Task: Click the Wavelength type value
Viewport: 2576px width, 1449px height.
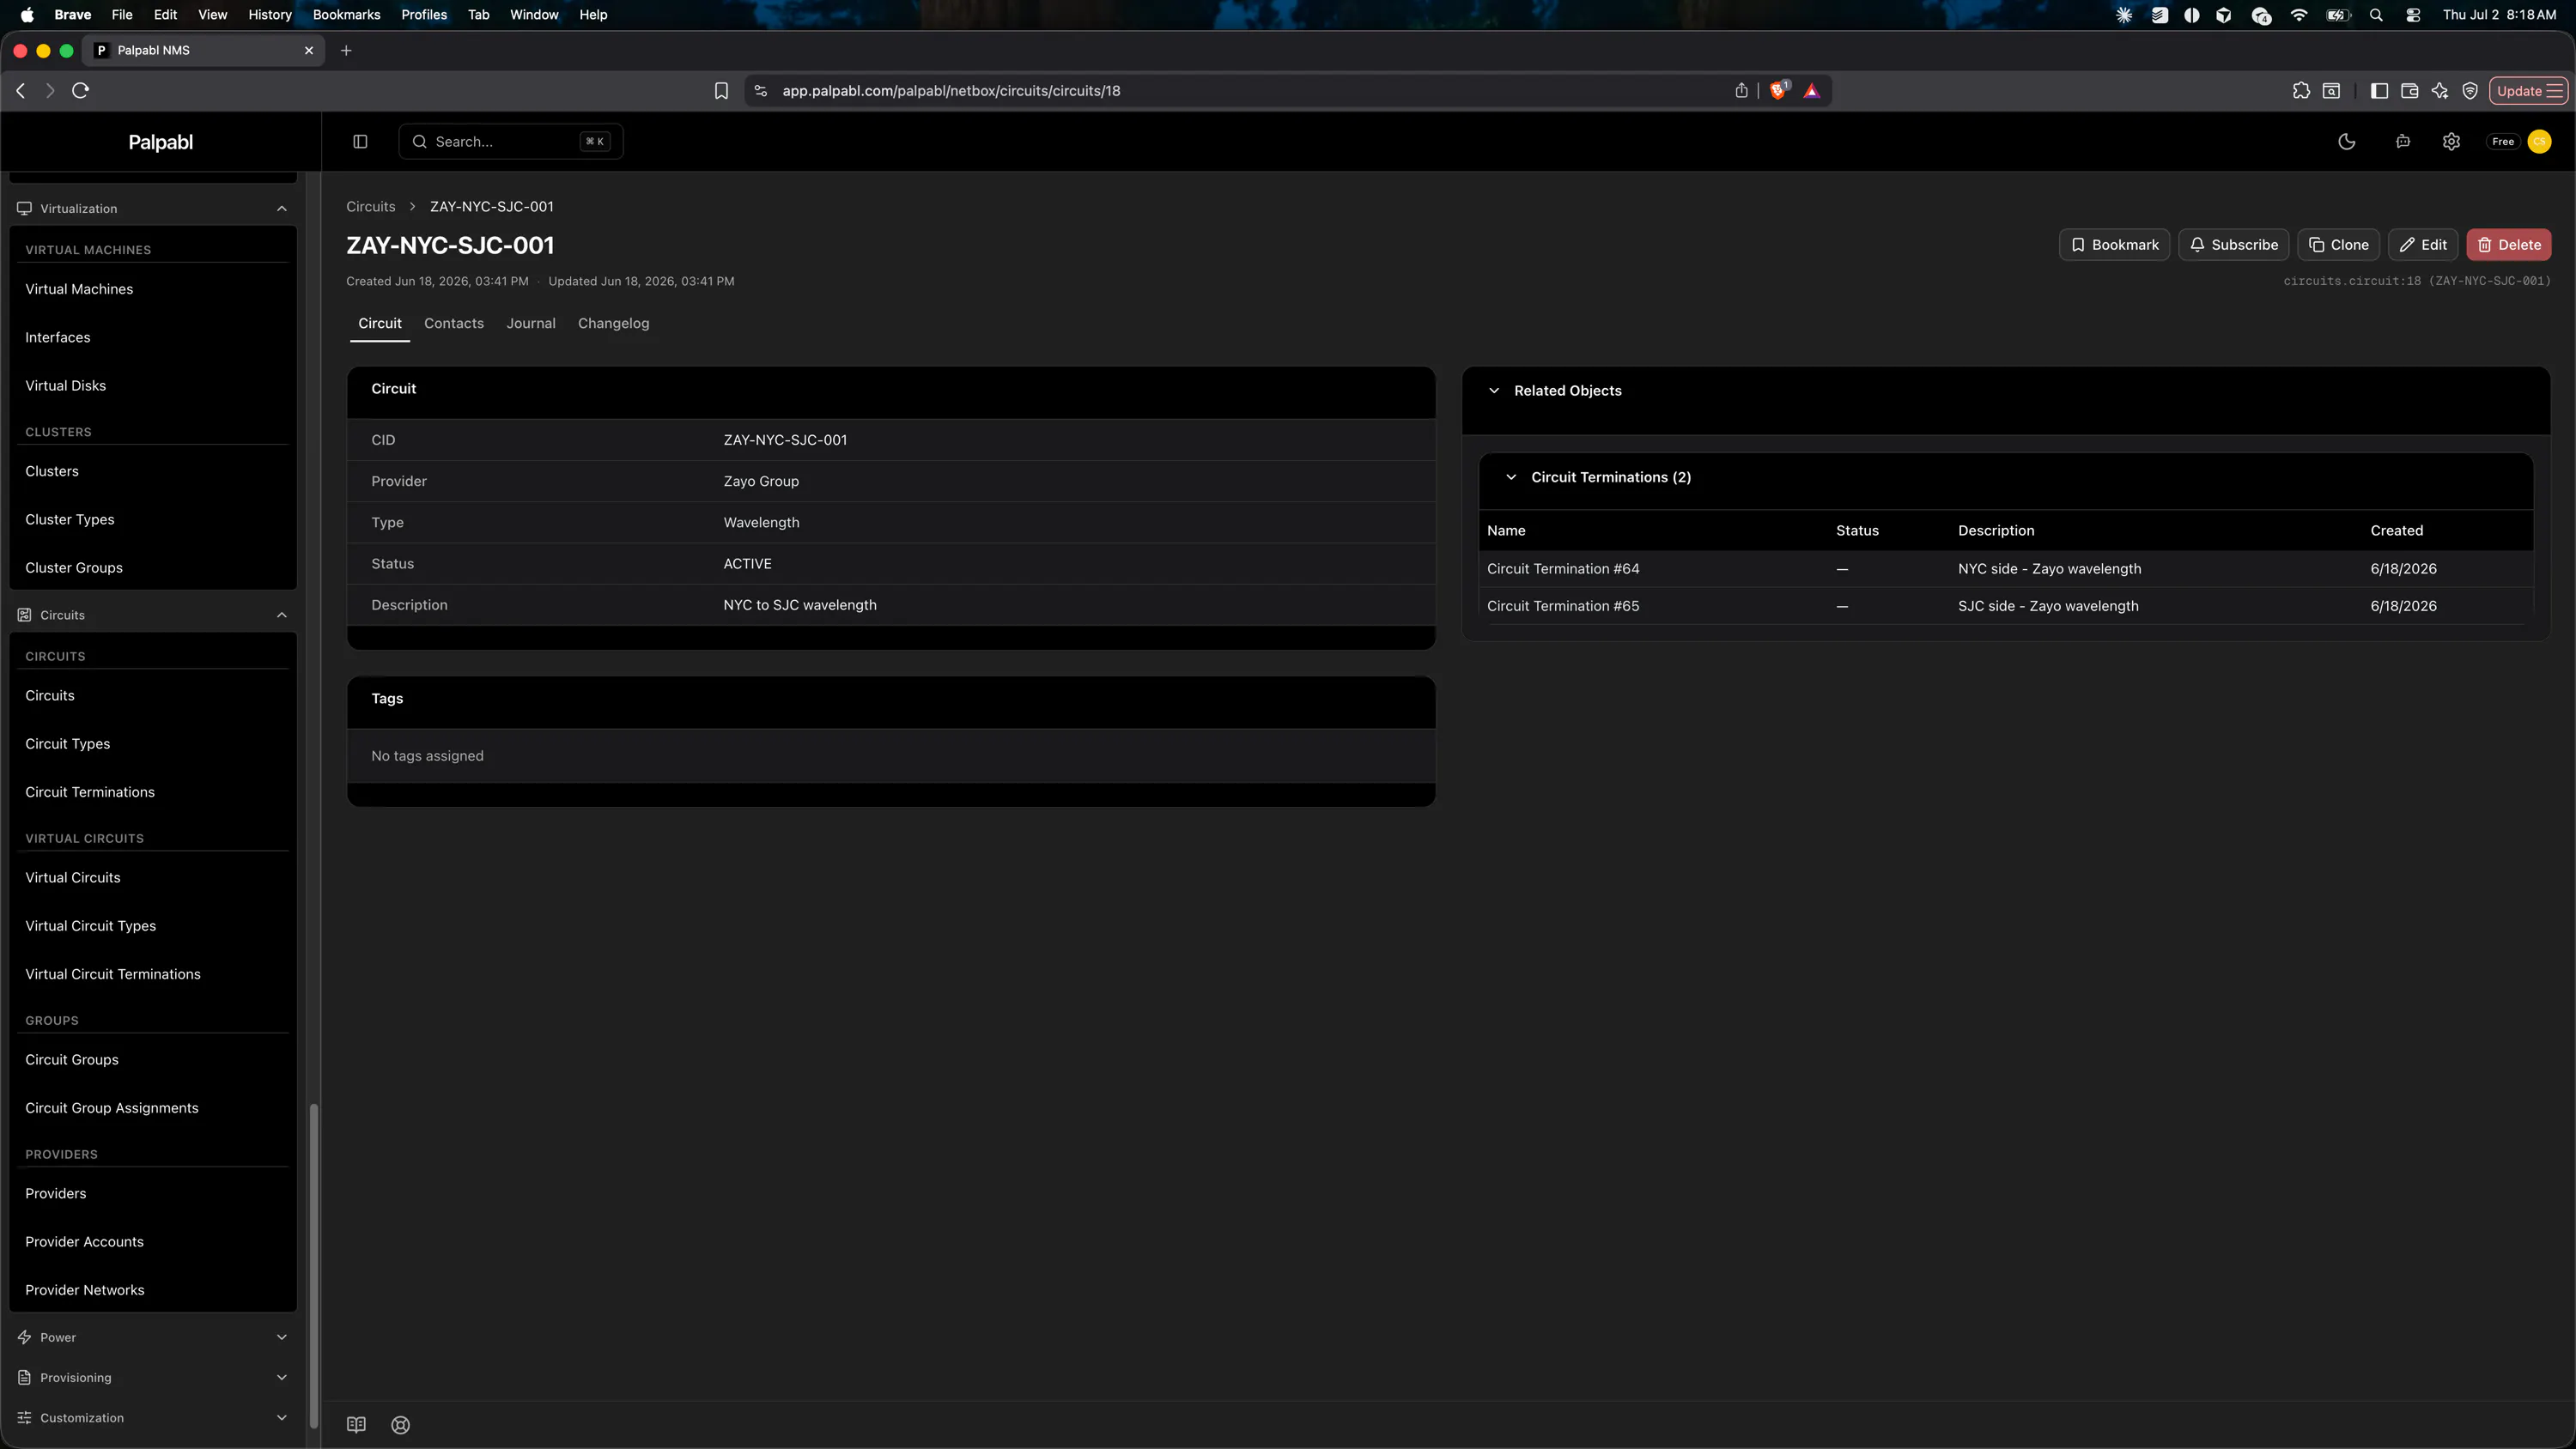Action: [761, 522]
